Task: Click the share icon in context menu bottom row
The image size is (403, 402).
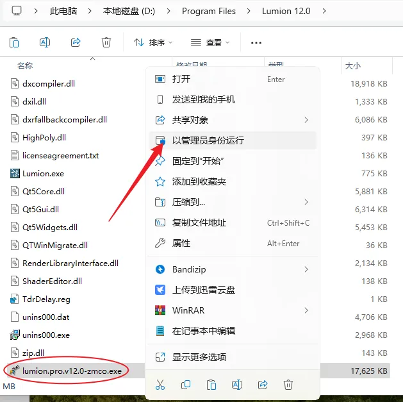Action: (x=263, y=385)
